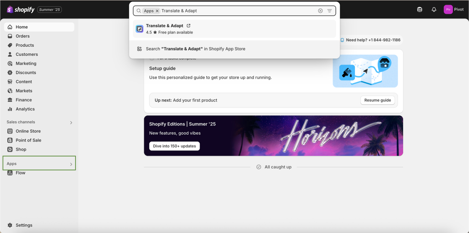
Task: Expand the Apps section chevron
Action: coord(71,164)
